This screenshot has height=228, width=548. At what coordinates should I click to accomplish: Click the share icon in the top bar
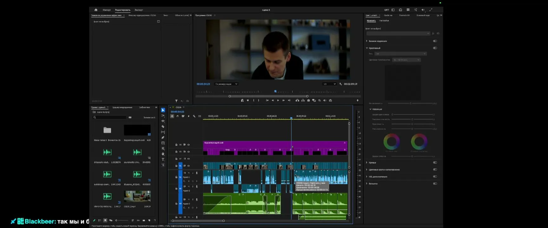(x=401, y=10)
